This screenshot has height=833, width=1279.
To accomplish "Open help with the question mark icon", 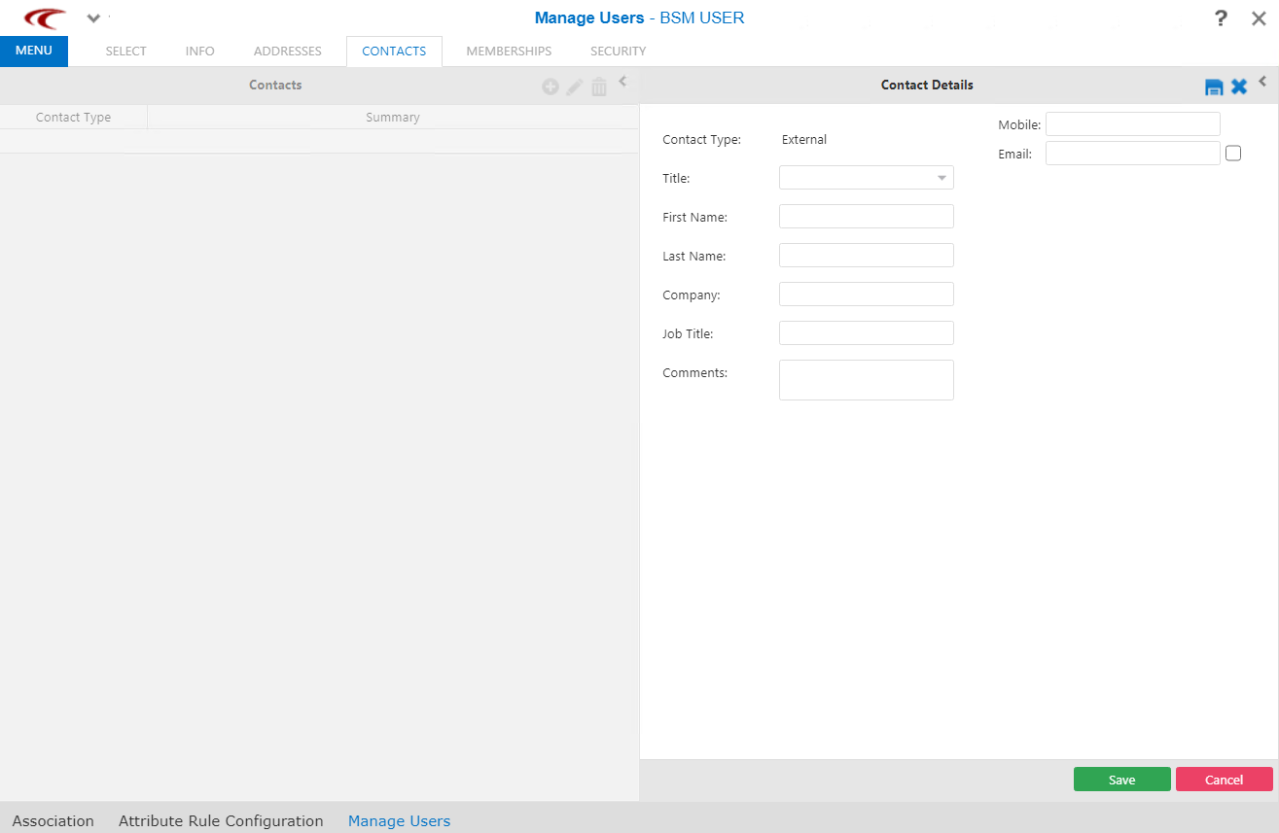I will [x=1221, y=17].
